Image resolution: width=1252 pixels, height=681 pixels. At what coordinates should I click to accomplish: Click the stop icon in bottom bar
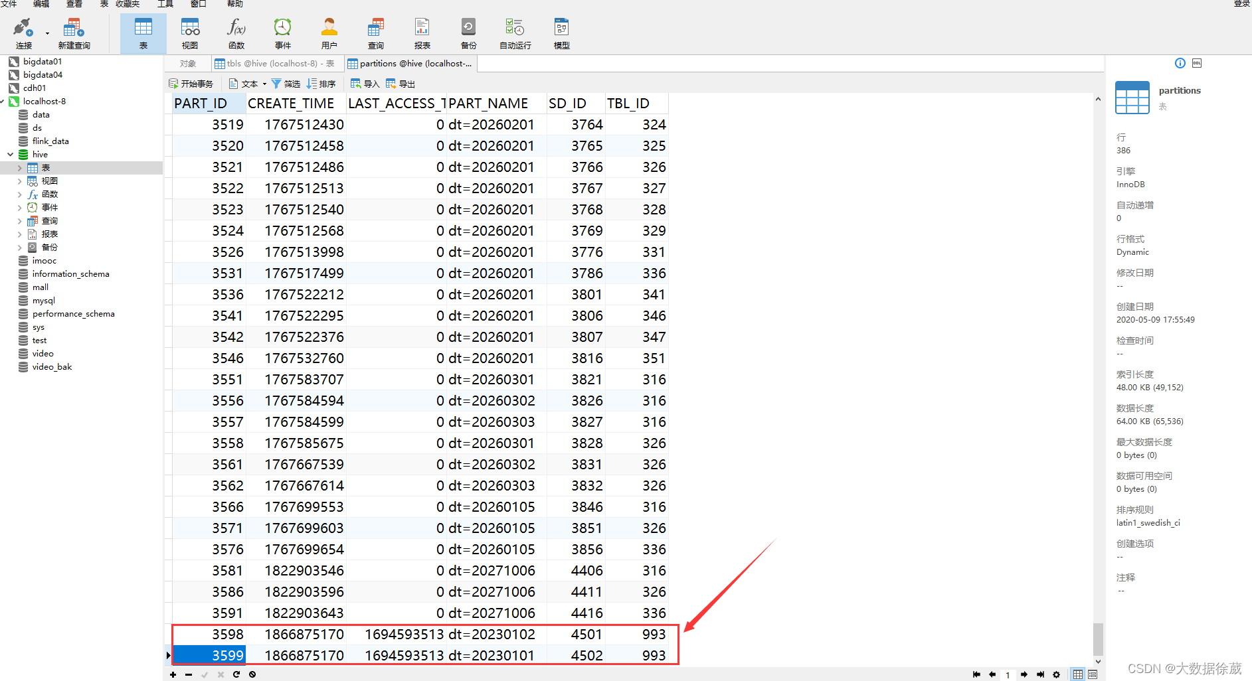(x=252, y=674)
